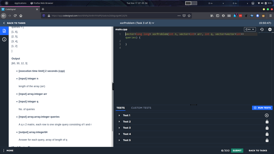Click the editor and tests panel divider handle
The image size is (274, 154).
pyautogui.click(x=194, y=105)
